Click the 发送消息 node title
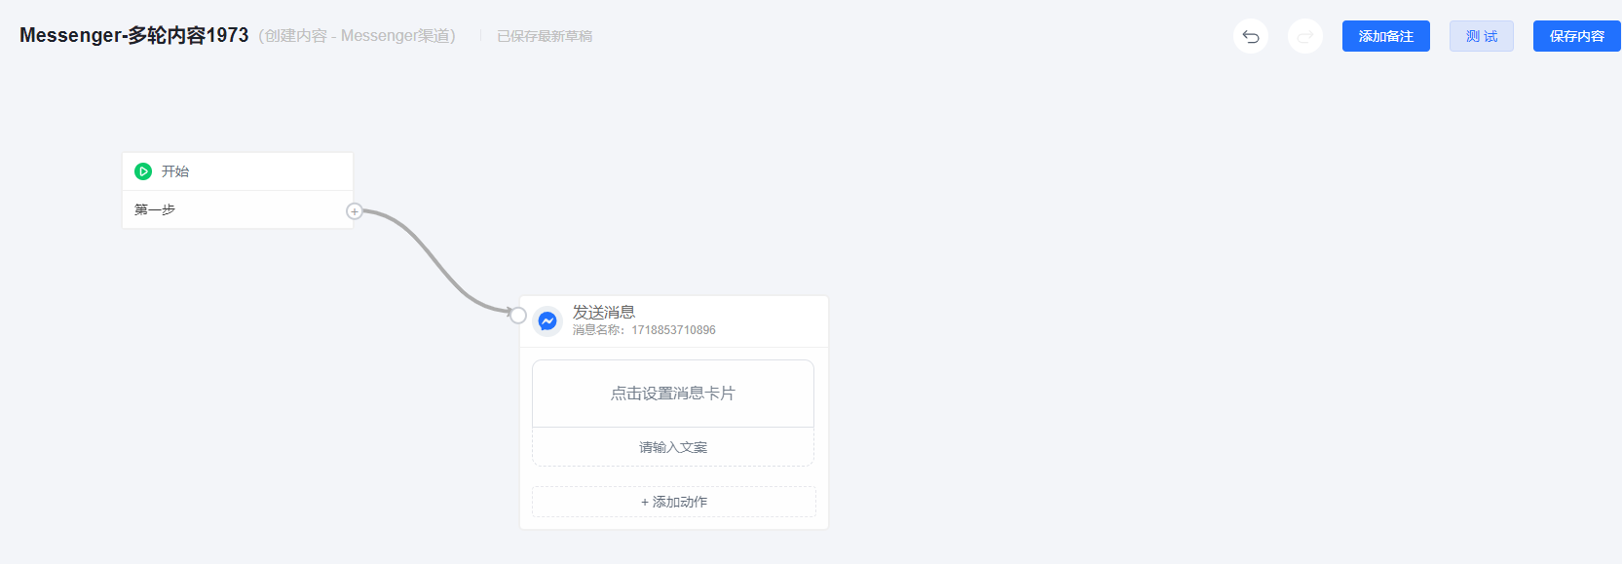The height and width of the screenshot is (564, 1622). pos(604,312)
